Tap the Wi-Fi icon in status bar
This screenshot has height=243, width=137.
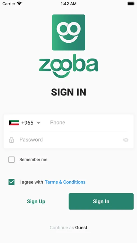pos(19,4)
